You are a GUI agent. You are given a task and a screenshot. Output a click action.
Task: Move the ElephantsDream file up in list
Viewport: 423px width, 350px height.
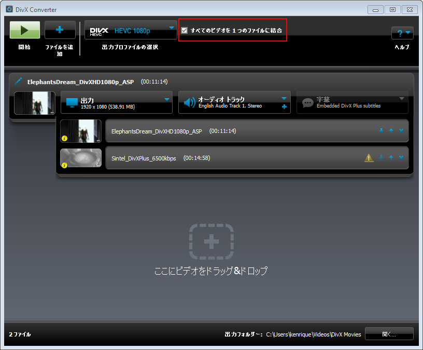pos(391,130)
